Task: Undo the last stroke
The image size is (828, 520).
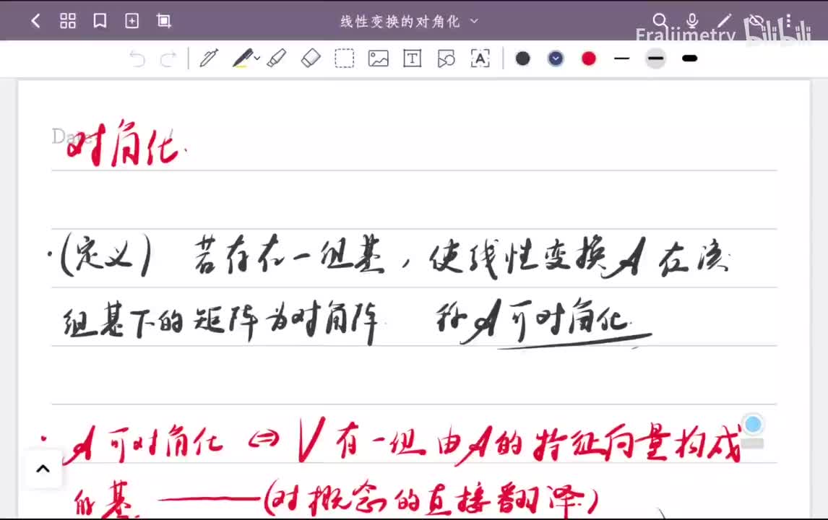Action: click(137, 58)
